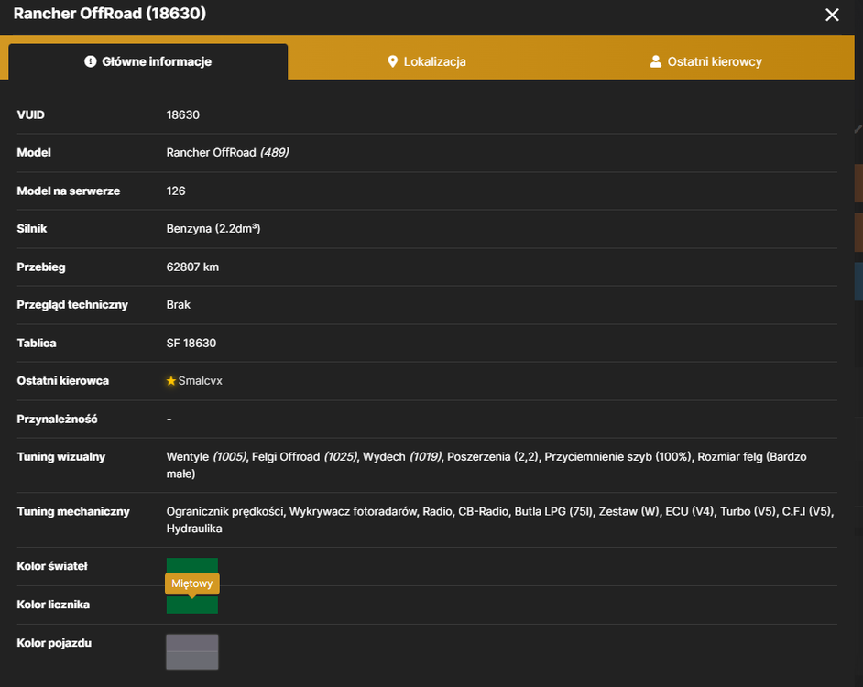Click the Tuning wizualny parts list
Screen dimensions: 863x687
pos(486,465)
